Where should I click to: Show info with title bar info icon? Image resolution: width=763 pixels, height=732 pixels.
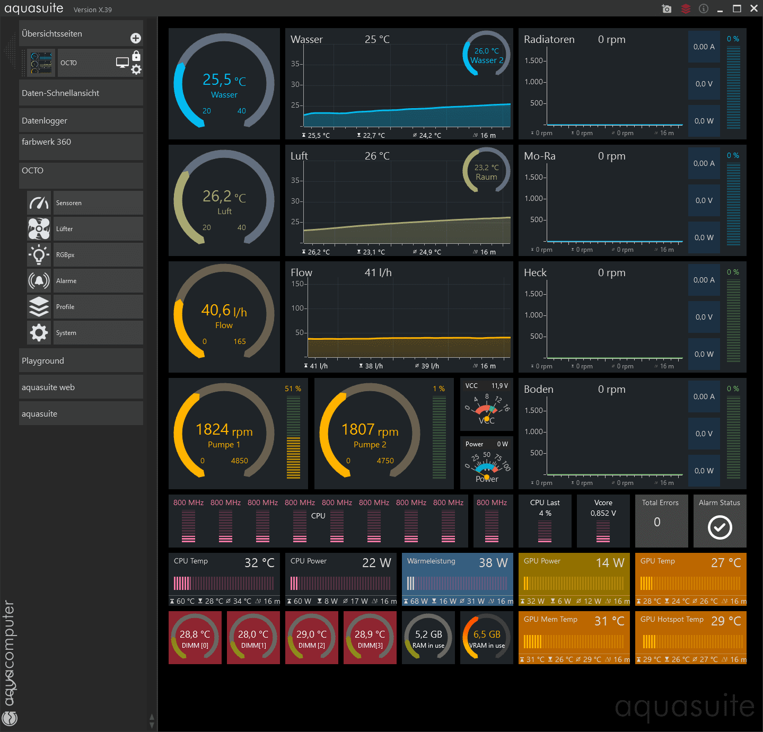pos(704,8)
